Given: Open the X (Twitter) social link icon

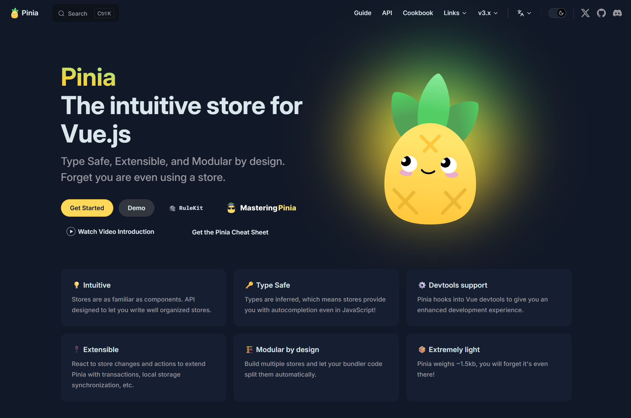Looking at the screenshot, I should click(585, 13).
